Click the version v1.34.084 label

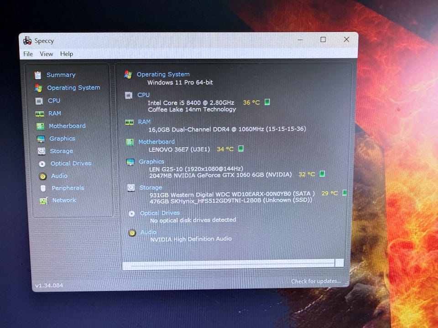tap(49, 285)
